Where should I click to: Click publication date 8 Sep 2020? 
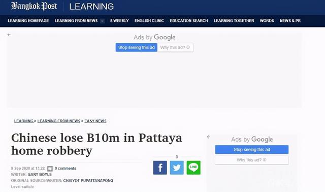point(28,168)
